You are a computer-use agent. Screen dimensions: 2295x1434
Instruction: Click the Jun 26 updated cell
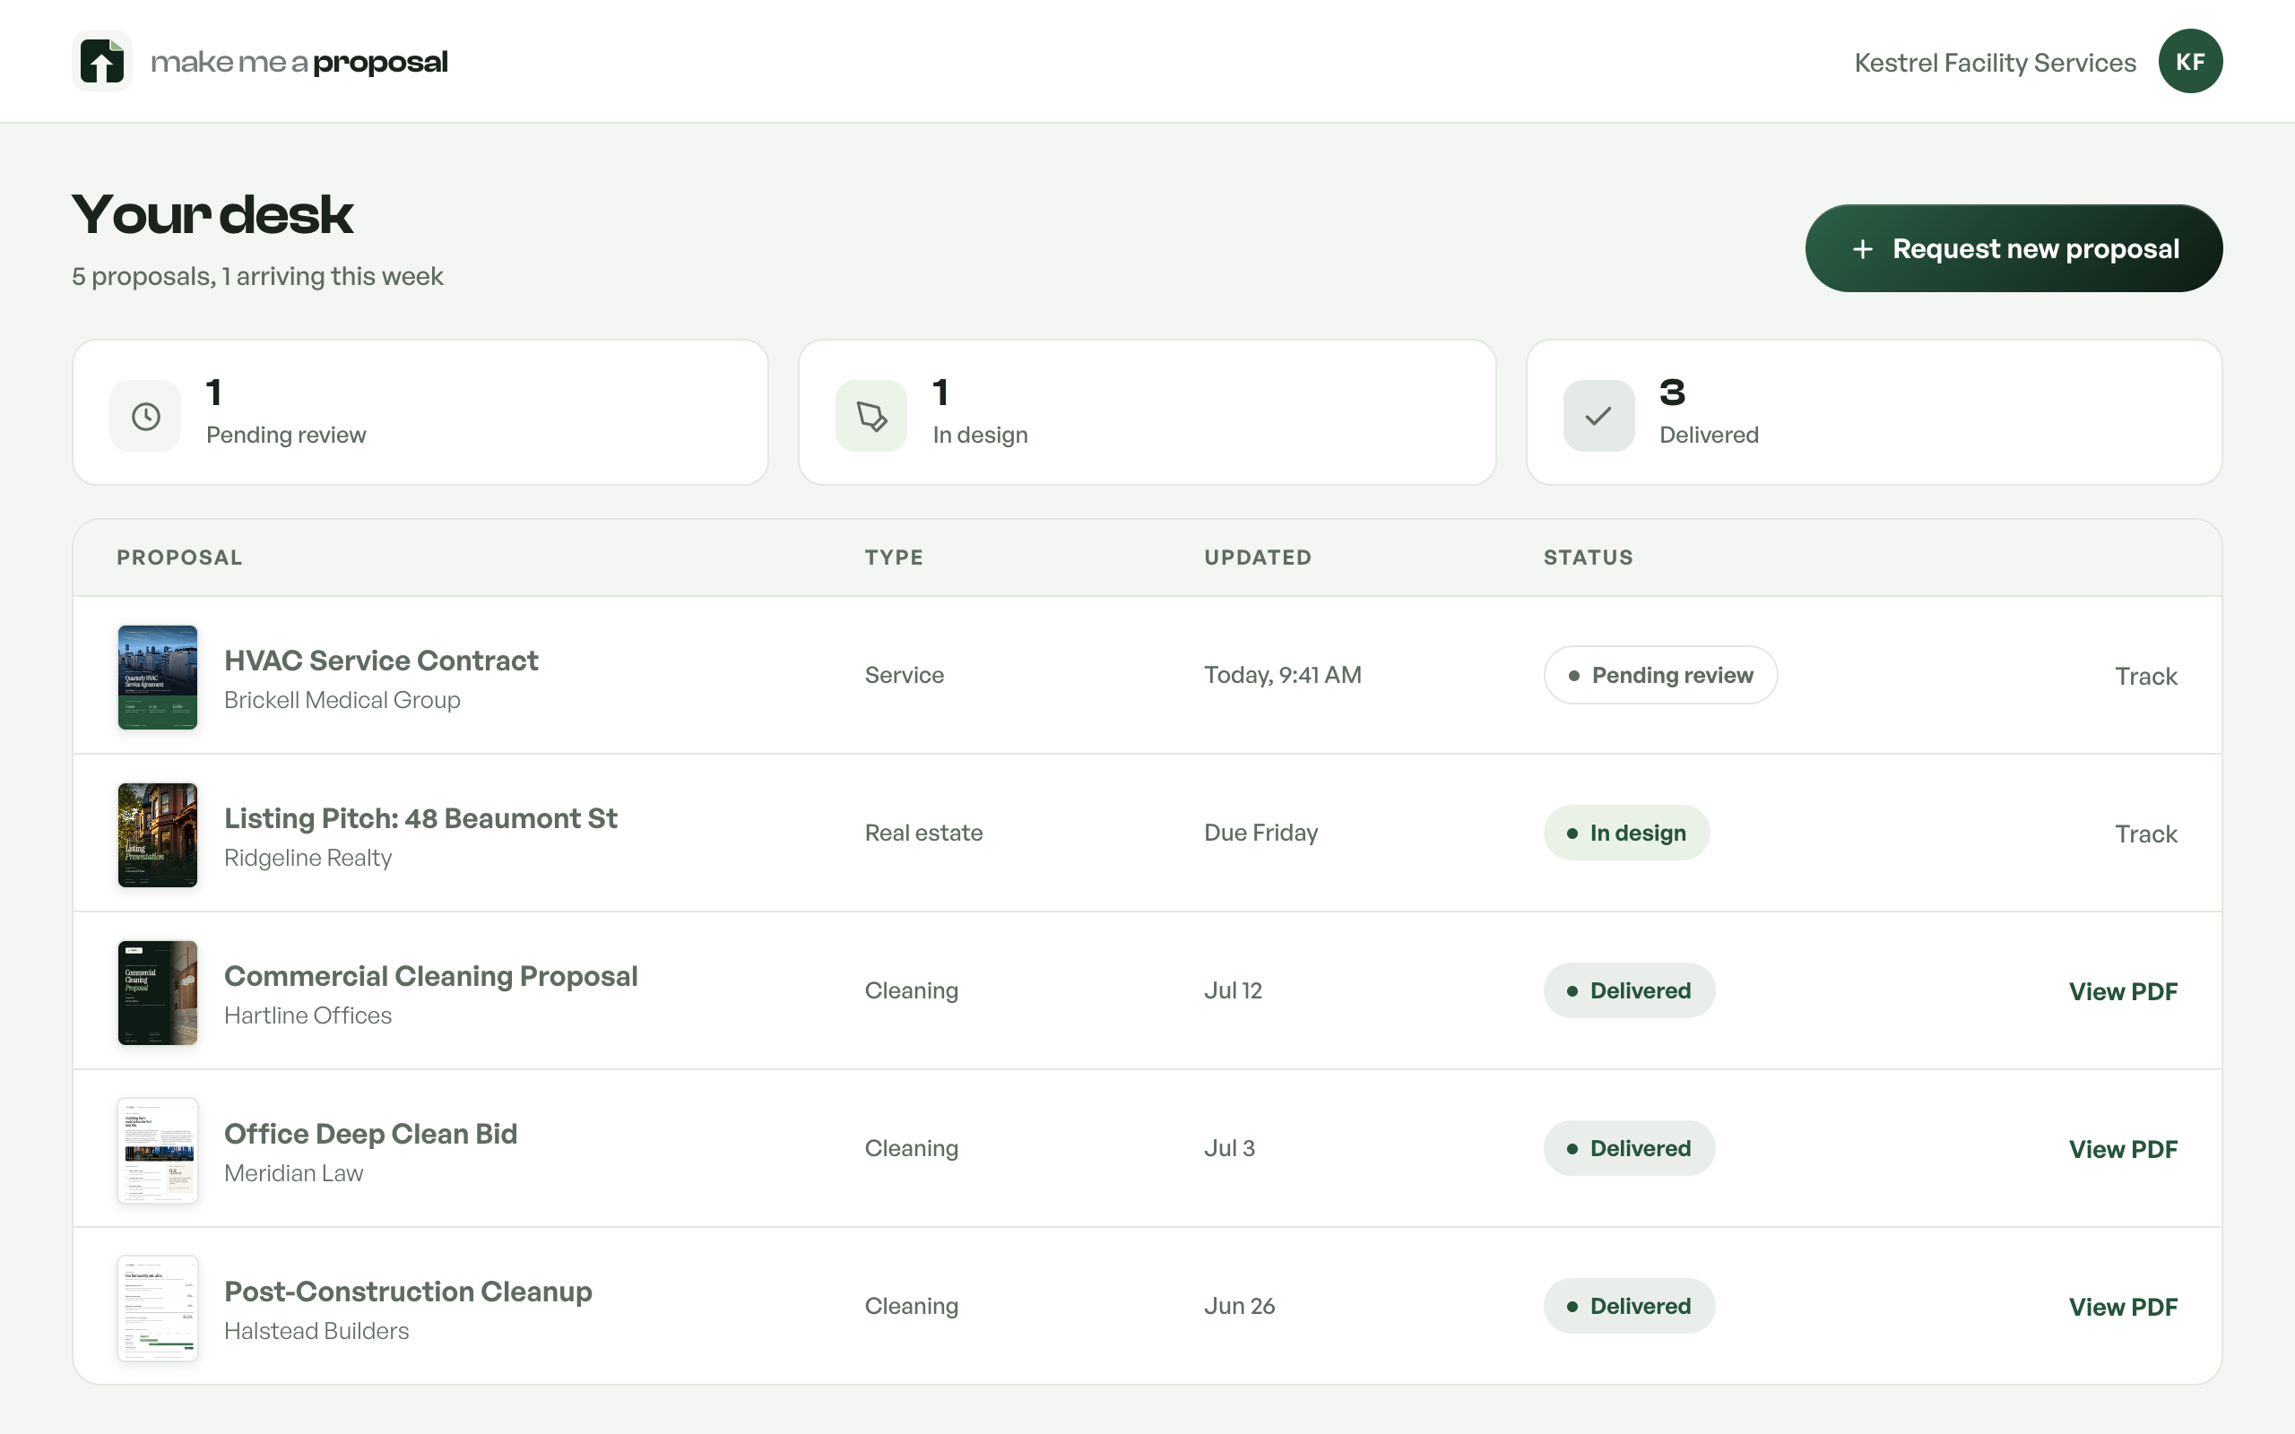(1239, 1306)
